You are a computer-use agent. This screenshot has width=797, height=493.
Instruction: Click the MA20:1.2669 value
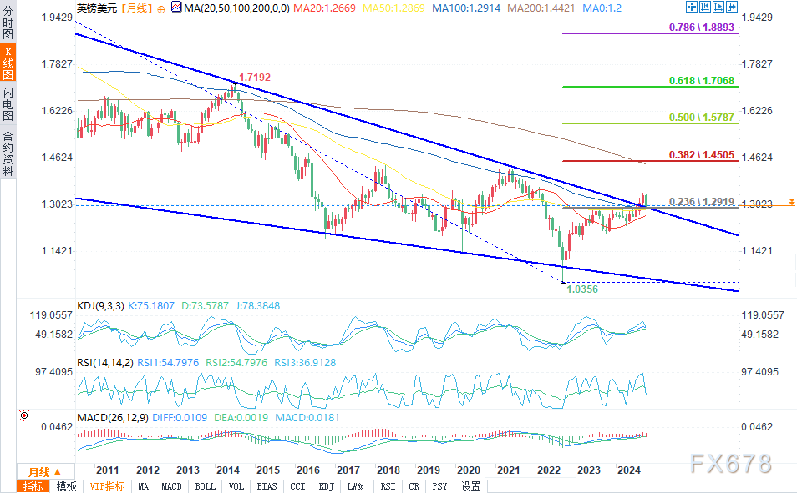325,8
